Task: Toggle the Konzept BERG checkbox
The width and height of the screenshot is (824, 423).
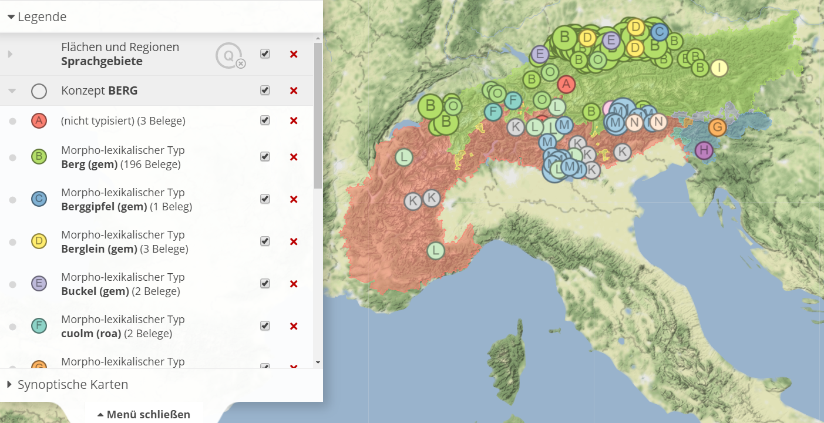Action: point(265,90)
